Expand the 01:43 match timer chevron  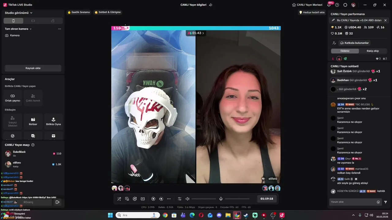[203, 33]
